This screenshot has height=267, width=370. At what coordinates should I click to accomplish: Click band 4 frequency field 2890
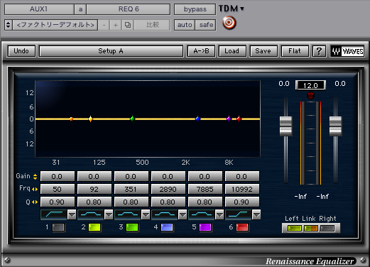pyautogui.click(x=168, y=189)
